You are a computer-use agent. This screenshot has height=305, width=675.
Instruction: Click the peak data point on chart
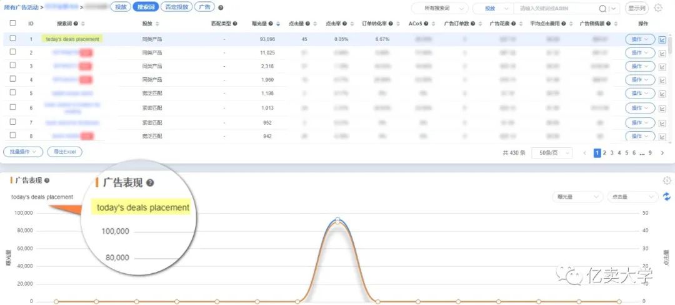(338, 220)
